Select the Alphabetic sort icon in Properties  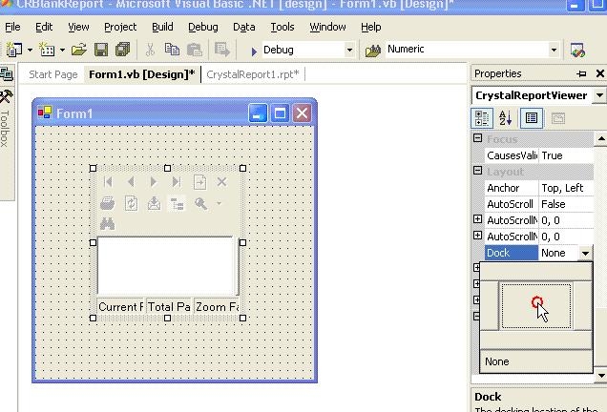tap(506, 118)
